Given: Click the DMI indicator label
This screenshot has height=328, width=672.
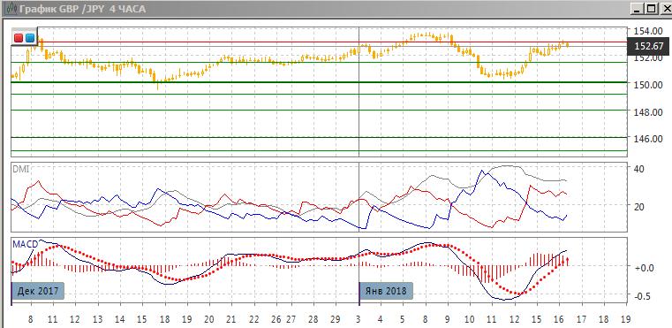Looking at the screenshot, I should [x=20, y=170].
